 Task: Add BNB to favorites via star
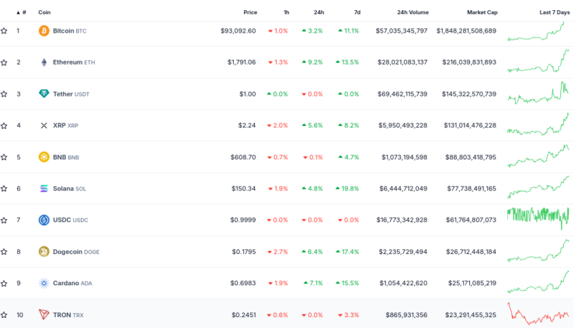4,157
